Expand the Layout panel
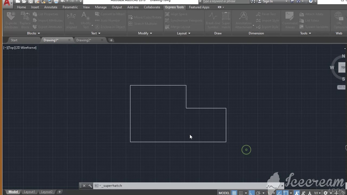The width and height of the screenshot is (347, 195). click(x=184, y=33)
